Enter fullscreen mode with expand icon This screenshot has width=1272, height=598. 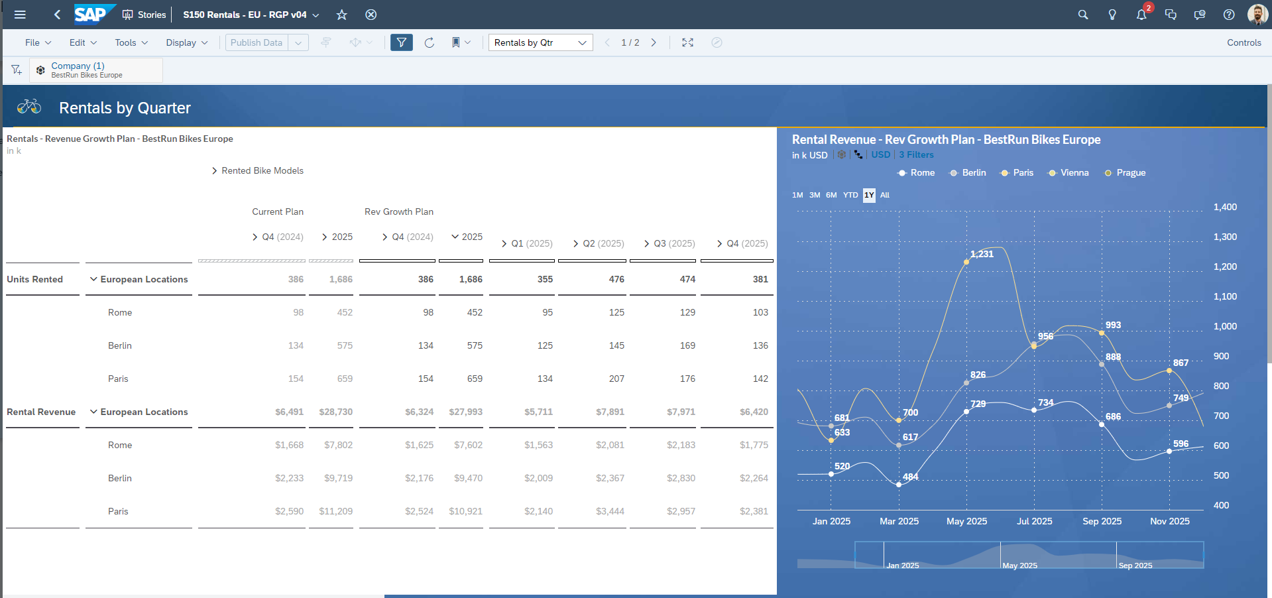(687, 42)
